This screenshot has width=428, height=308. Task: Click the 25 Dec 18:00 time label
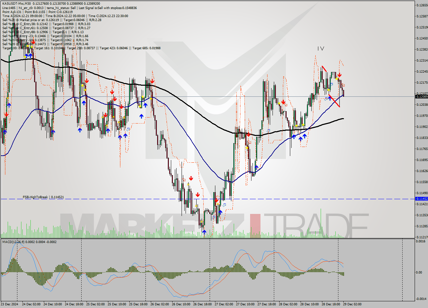138,304
